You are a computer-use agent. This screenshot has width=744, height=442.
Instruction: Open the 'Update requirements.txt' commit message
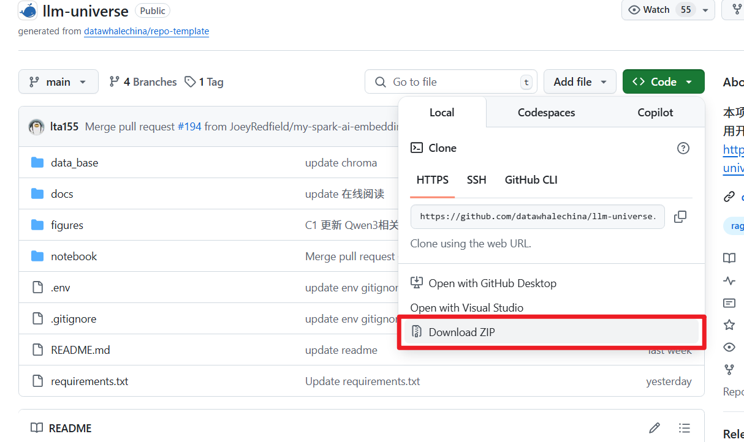click(x=363, y=381)
